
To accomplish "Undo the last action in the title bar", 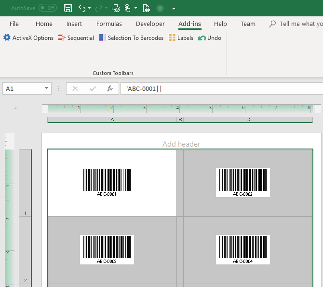I will point(82,8).
